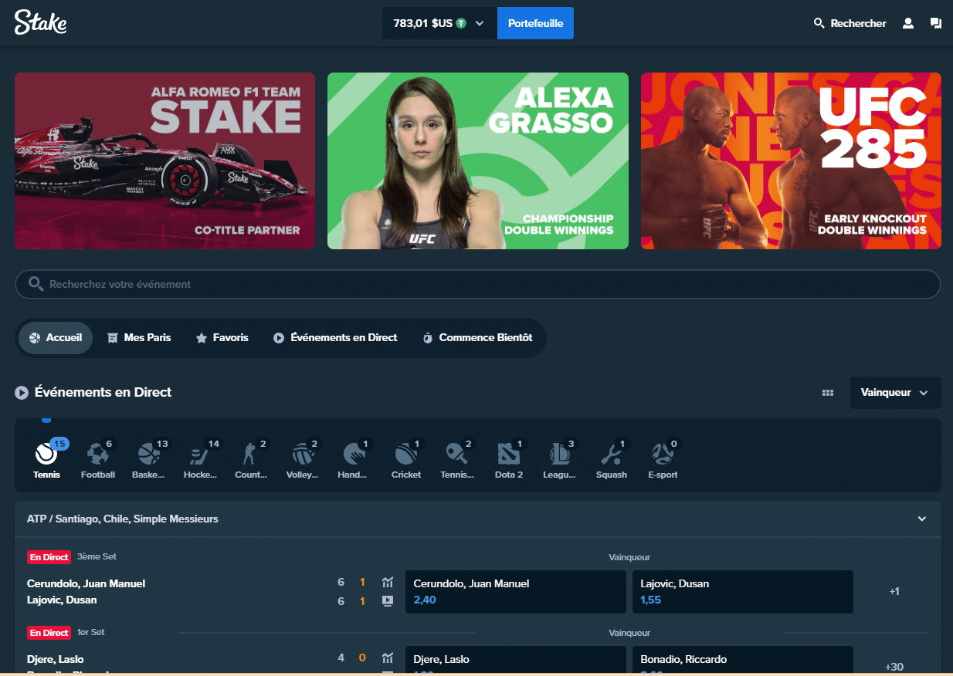Open the chat icon in header
Image resolution: width=953 pixels, height=676 pixels.
click(x=936, y=23)
